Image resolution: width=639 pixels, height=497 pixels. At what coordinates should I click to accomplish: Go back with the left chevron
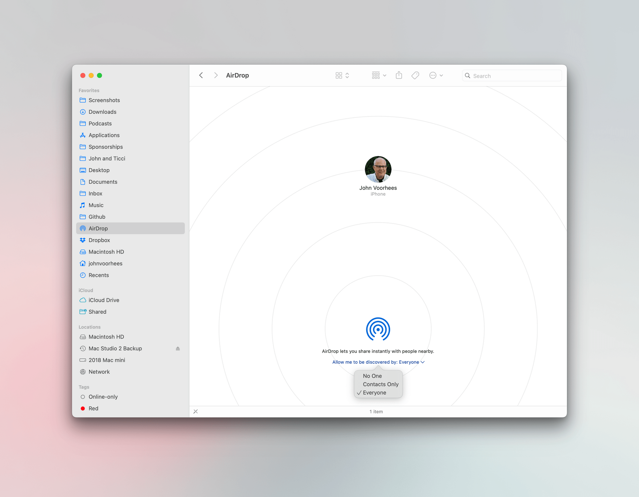(201, 75)
